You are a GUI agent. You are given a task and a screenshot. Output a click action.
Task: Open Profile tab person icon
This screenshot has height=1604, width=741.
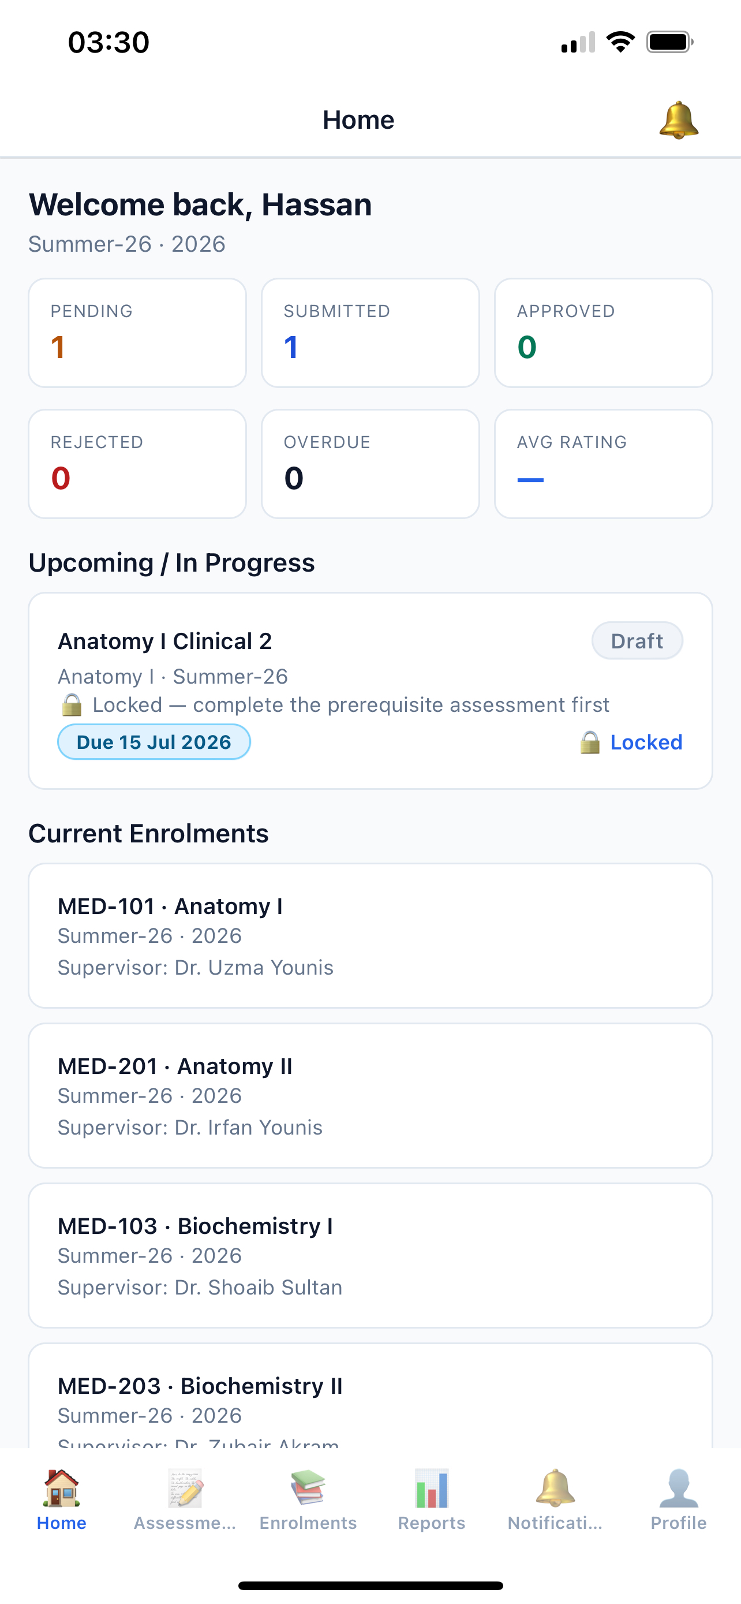tap(678, 1488)
